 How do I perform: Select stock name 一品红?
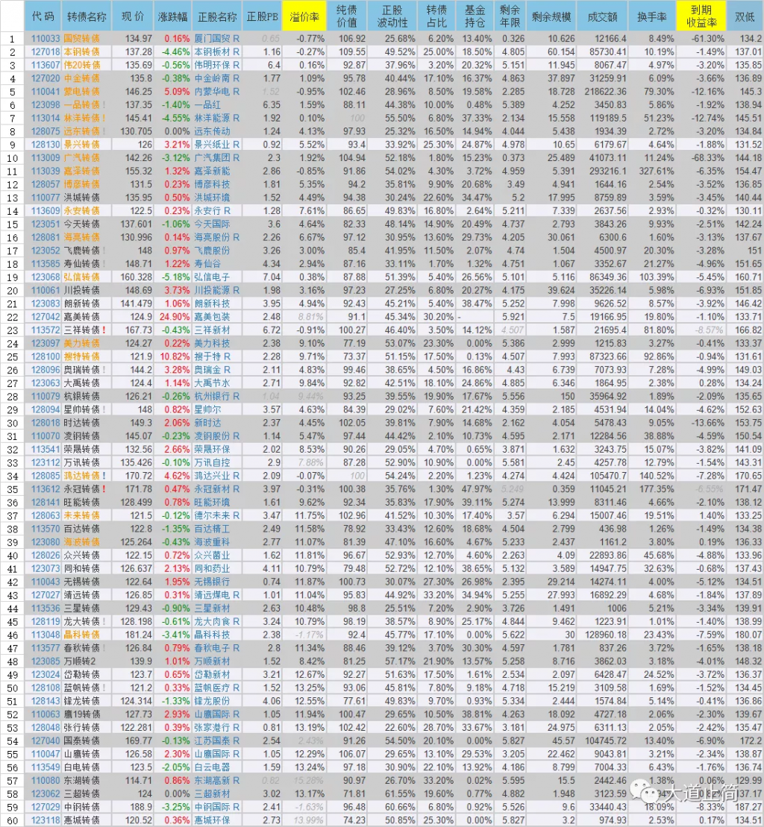pos(207,104)
